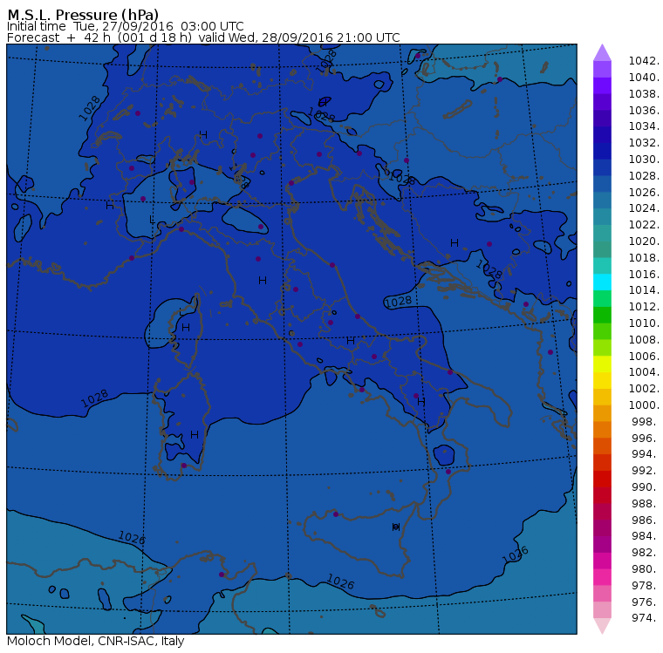Click the 'Moloch Model, CNR-ISAC, Italy' credit
The height and width of the screenshot is (653, 663).
[96, 641]
